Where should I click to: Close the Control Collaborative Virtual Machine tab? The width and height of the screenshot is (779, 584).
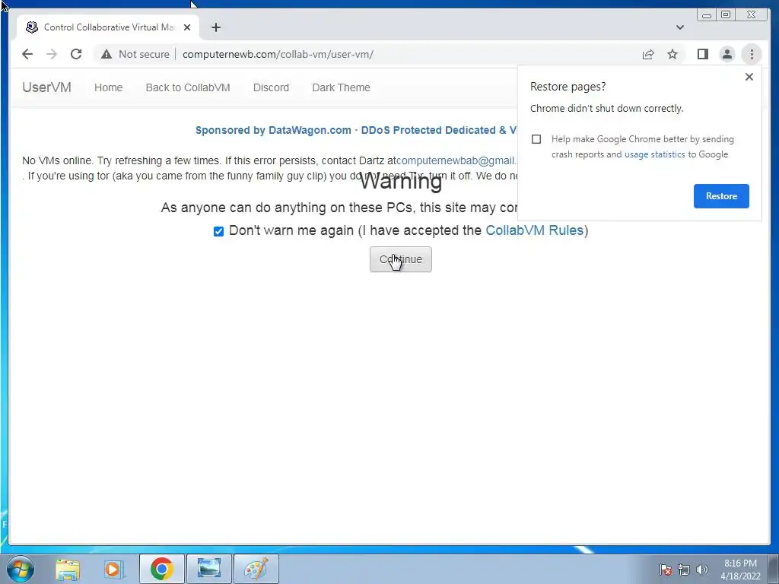click(x=187, y=27)
